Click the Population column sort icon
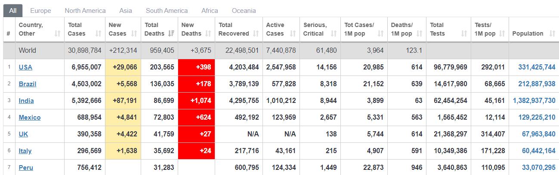This screenshot has width=559, height=175. [x=552, y=33]
